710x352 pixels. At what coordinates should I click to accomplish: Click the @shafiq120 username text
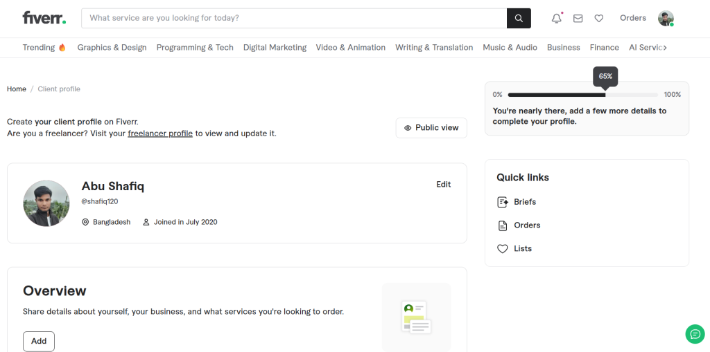(100, 201)
